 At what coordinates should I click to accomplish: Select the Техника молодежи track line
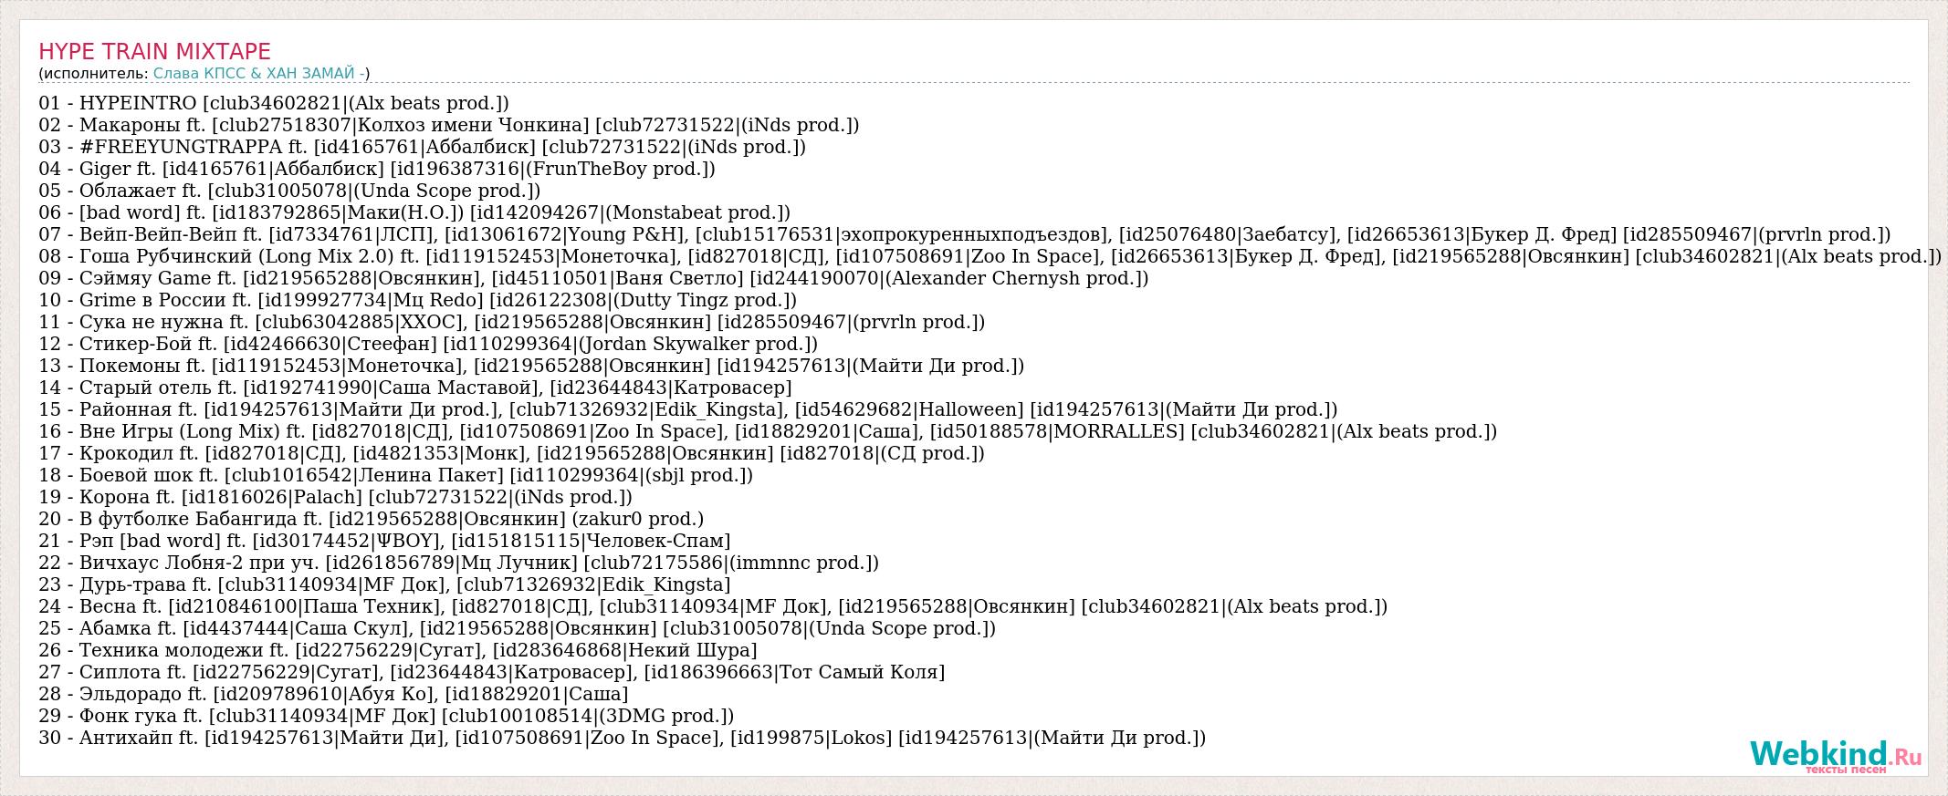pos(397,650)
